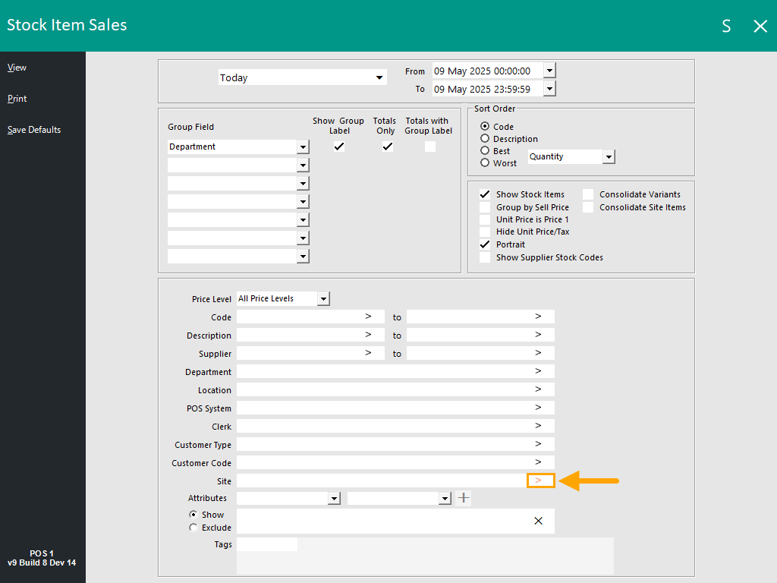This screenshot has width=777, height=583.
Task: Expand the second Group Field dropdown
Action: point(303,165)
